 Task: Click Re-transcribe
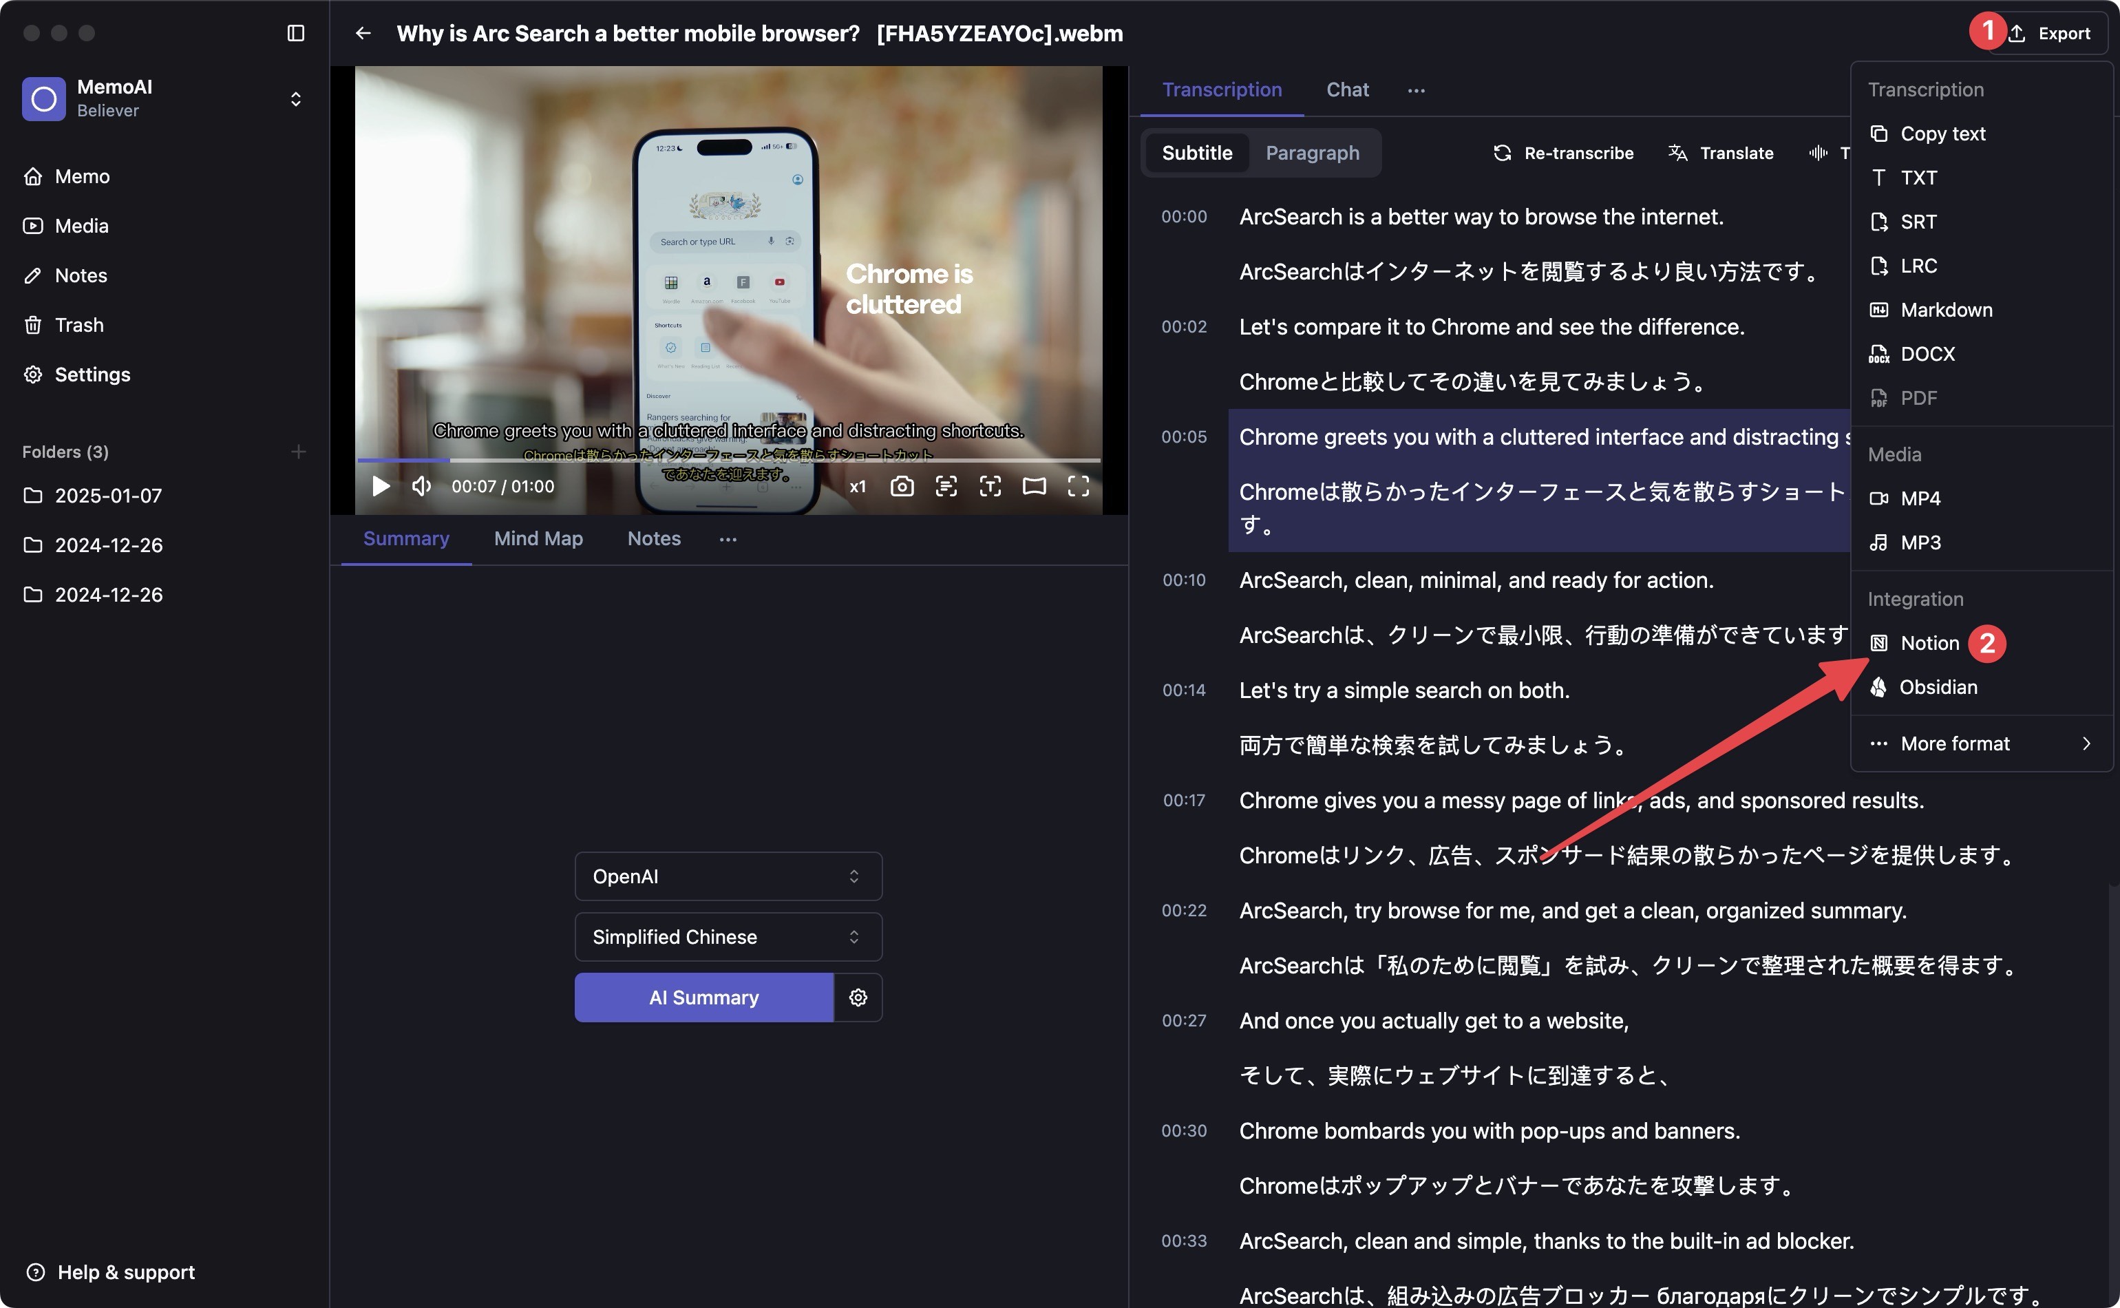click(1563, 153)
